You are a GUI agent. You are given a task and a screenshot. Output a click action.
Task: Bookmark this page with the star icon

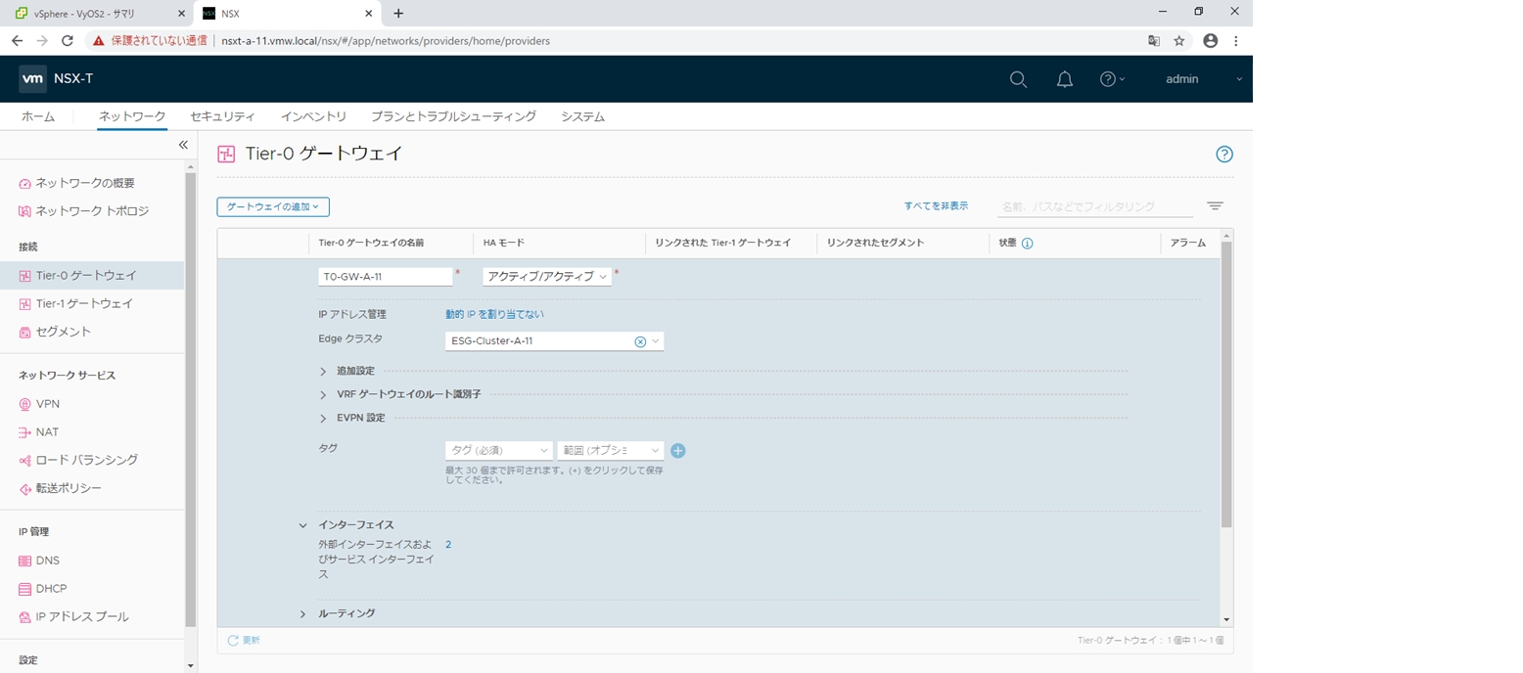point(1179,41)
